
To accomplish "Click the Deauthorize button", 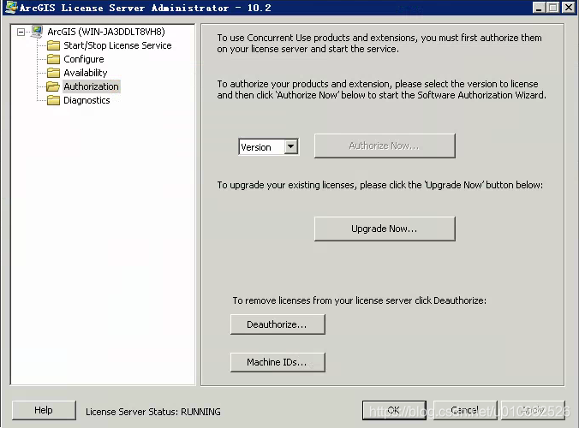I will (278, 324).
